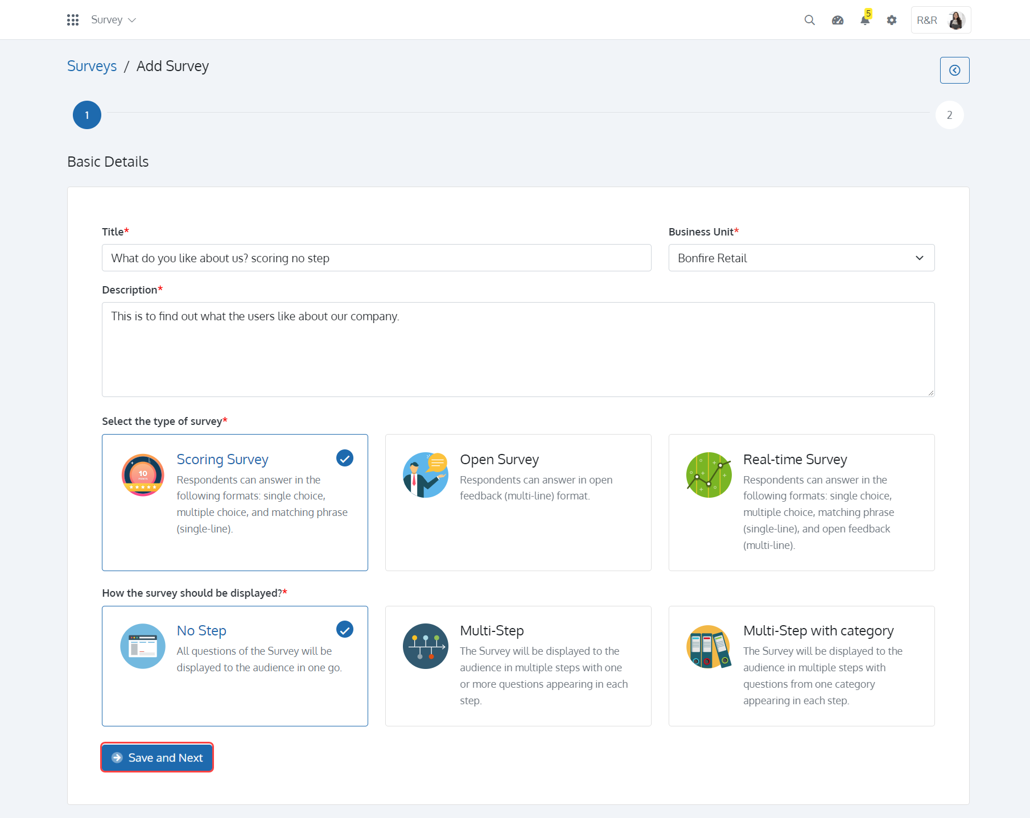Click the 'Select the type of survey' label

coord(164,421)
